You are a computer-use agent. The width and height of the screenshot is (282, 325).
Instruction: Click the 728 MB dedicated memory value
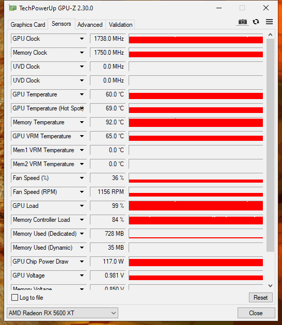pyautogui.click(x=108, y=234)
